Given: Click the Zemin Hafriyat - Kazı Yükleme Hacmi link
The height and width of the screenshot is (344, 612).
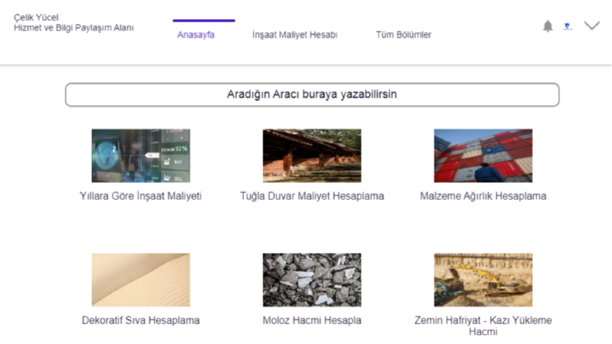Looking at the screenshot, I should point(483,325).
